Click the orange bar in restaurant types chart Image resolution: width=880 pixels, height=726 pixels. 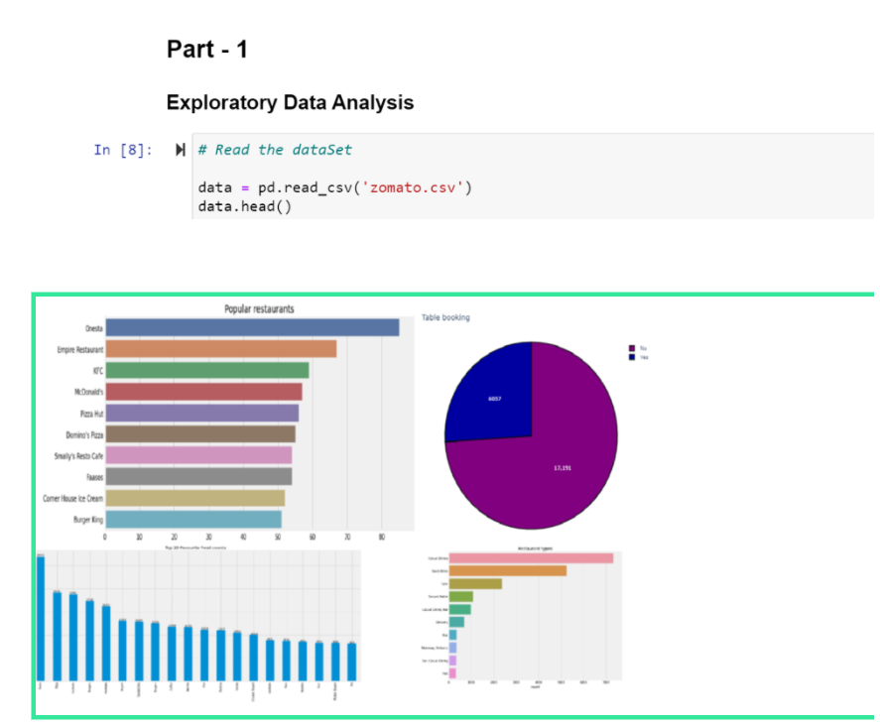tap(508, 571)
